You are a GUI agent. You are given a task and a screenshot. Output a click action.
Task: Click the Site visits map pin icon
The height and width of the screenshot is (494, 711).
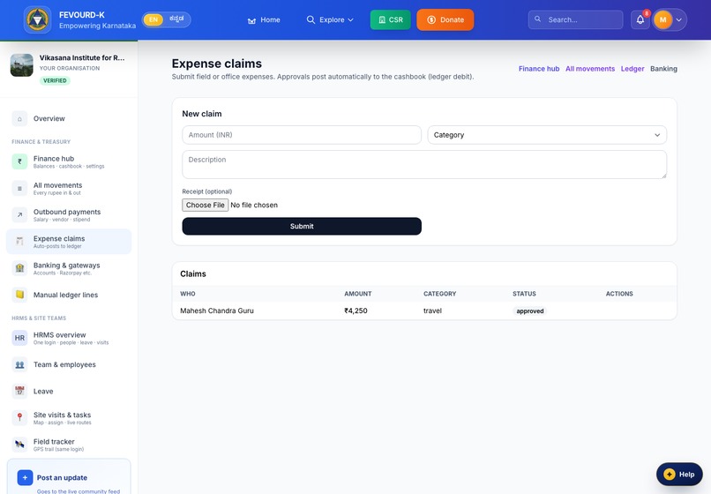(19, 418)
